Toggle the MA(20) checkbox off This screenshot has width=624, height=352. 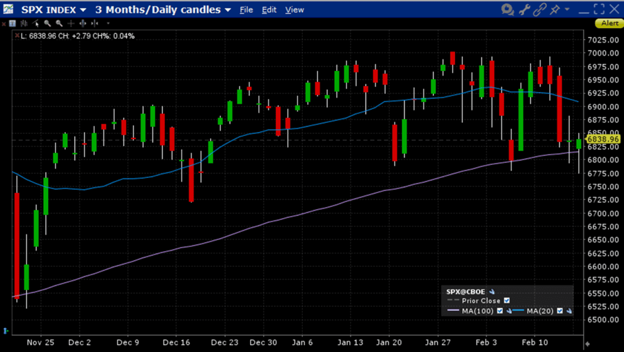pyautogui.click(x=560, y=310)
